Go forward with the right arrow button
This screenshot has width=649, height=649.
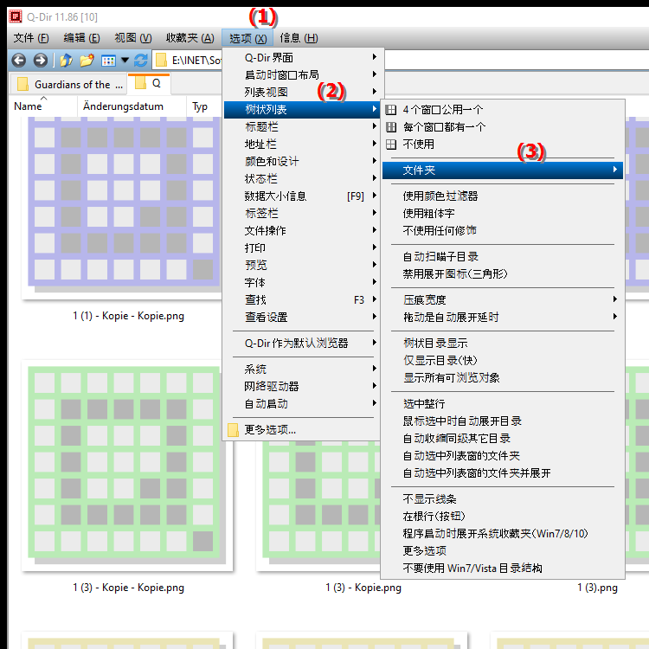tap(40, 61)
